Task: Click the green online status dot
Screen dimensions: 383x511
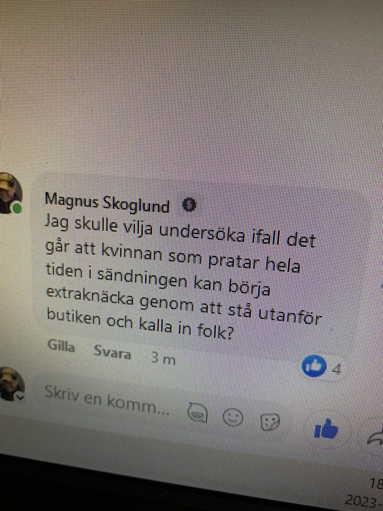Action: pos(16,208)
